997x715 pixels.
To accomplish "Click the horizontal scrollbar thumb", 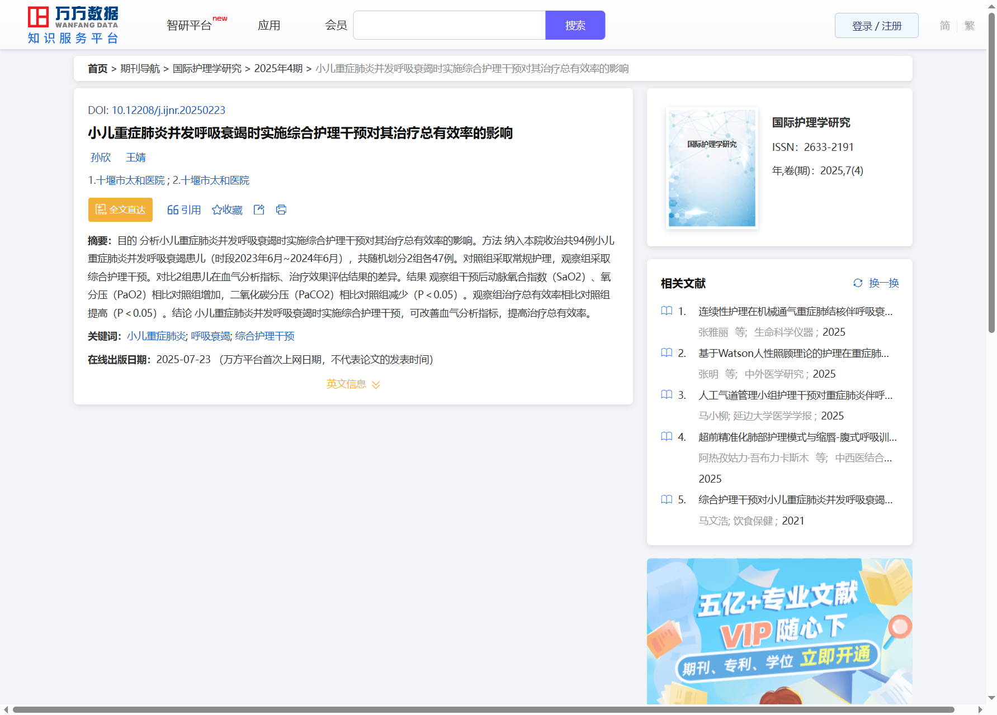I will point(483,709).
